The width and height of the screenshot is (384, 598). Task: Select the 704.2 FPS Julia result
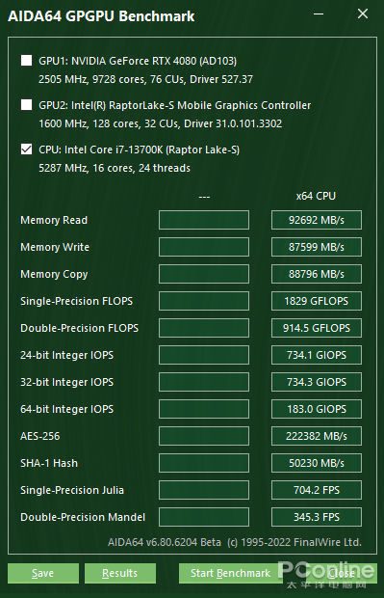317,490
